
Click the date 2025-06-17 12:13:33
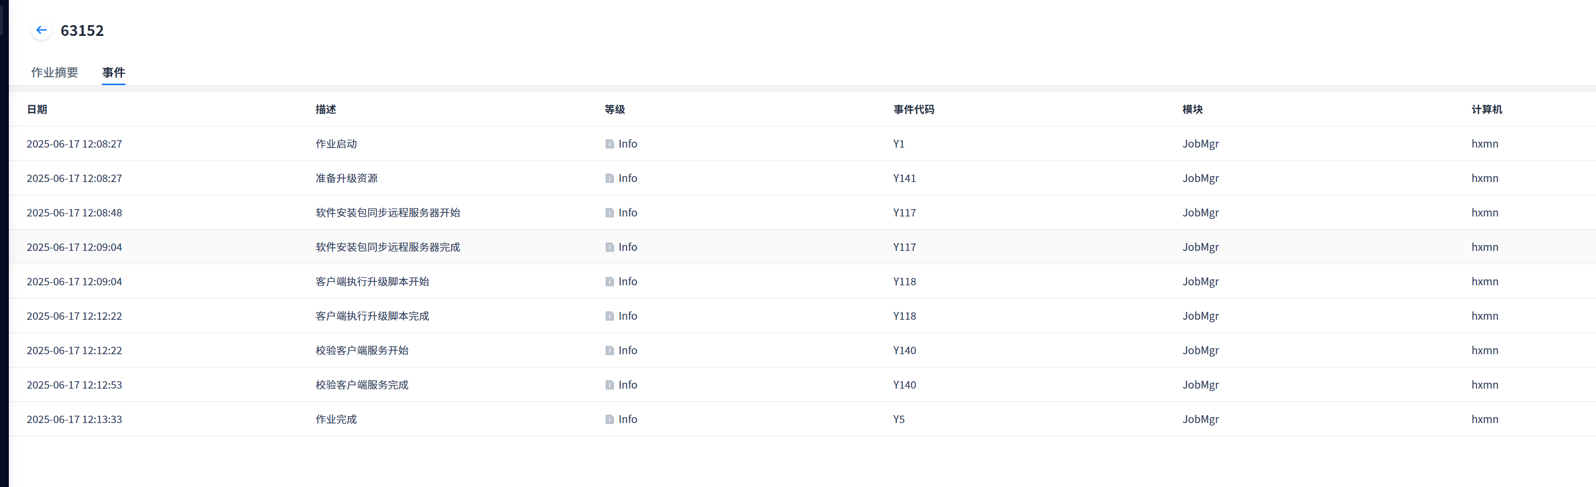point(74,420)
